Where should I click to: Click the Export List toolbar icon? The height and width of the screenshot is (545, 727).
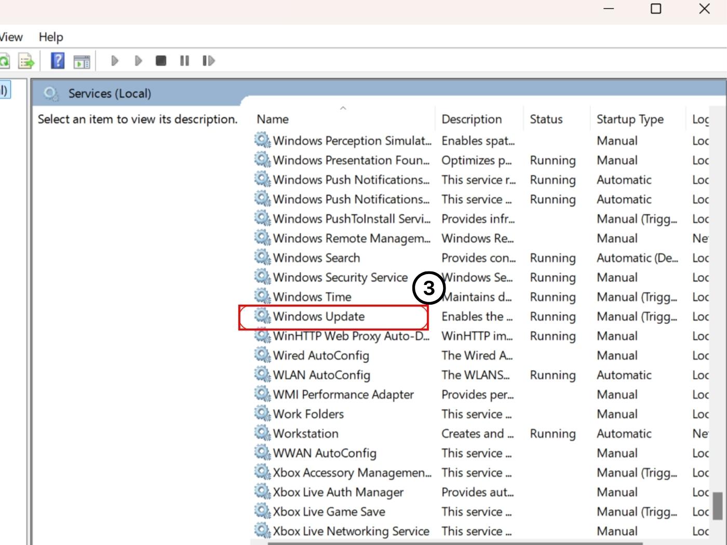(x=26, y=61)
